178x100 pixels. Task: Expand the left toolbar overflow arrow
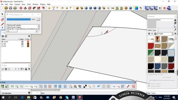(x=3, y=27)
